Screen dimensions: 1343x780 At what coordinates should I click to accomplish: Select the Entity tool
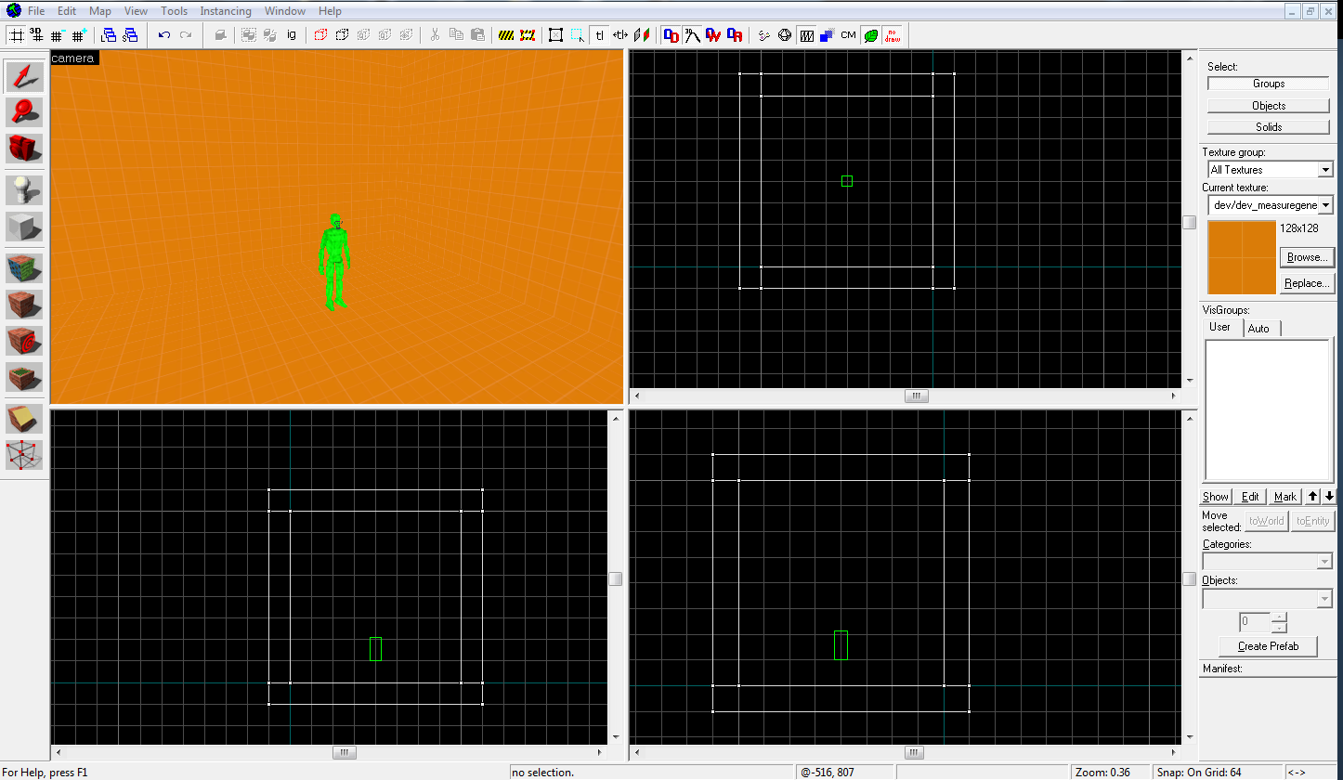point(25,190)
